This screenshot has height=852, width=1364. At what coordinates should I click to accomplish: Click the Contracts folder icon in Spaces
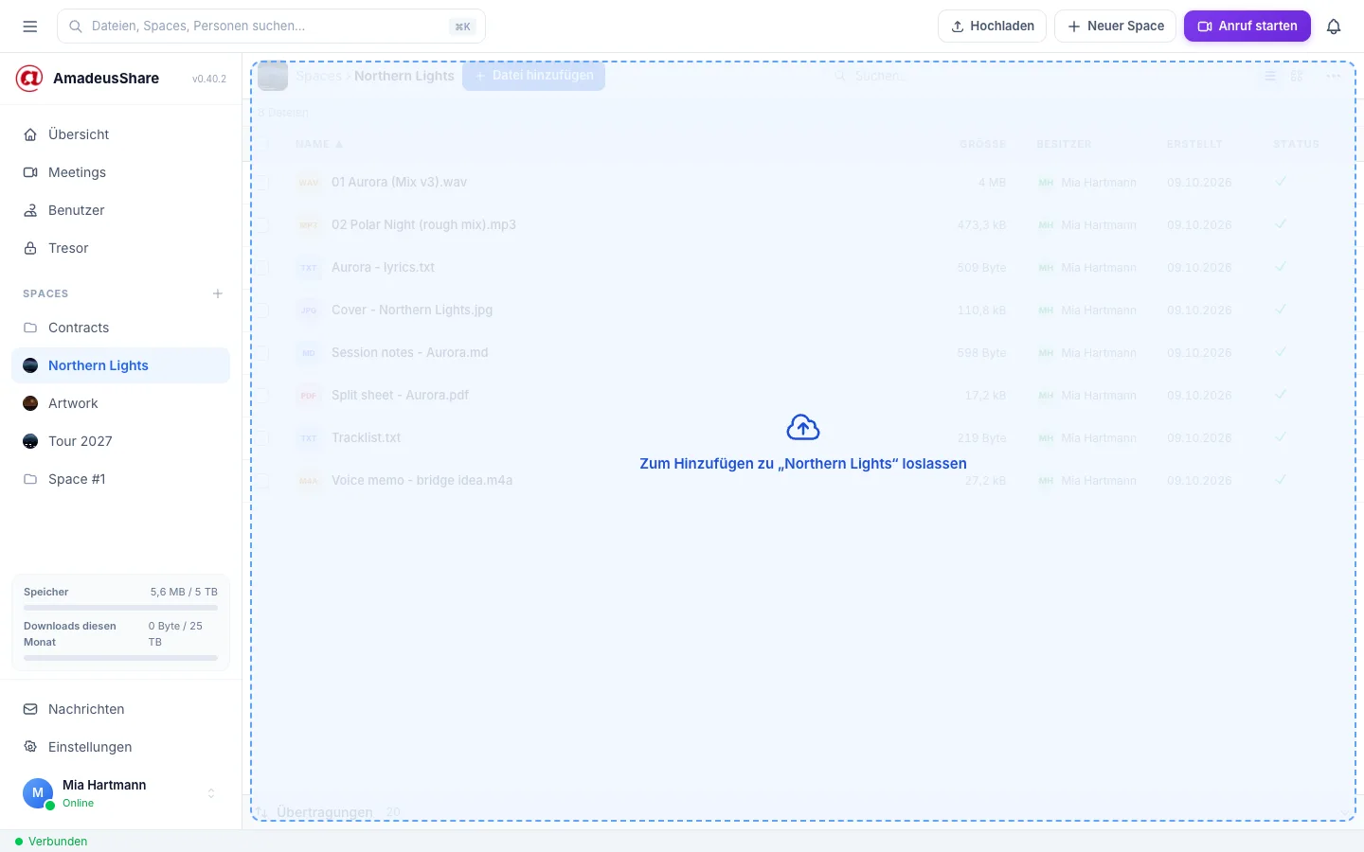click(30, 328)
